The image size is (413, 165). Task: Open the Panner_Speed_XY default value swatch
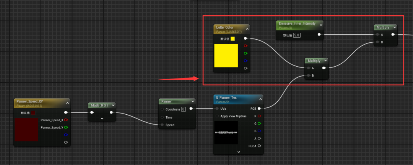coord(33,113)
